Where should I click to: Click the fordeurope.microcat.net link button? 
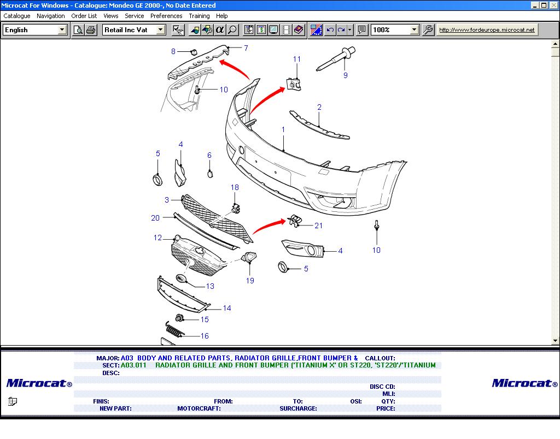487,30
